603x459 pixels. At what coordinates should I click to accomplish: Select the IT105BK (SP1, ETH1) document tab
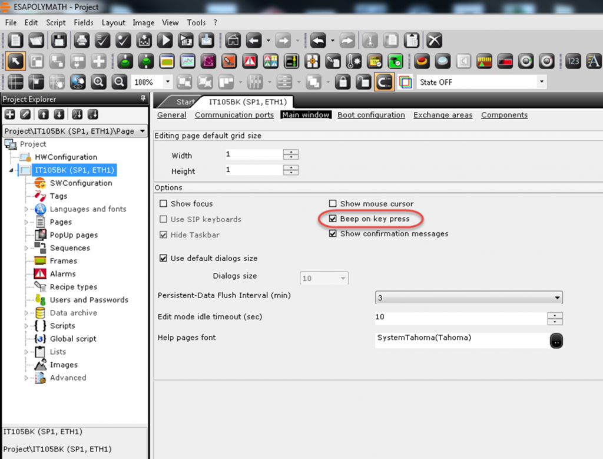coord(248,102)
